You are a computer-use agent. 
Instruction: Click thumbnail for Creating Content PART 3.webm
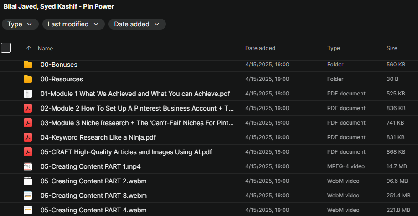28,196
